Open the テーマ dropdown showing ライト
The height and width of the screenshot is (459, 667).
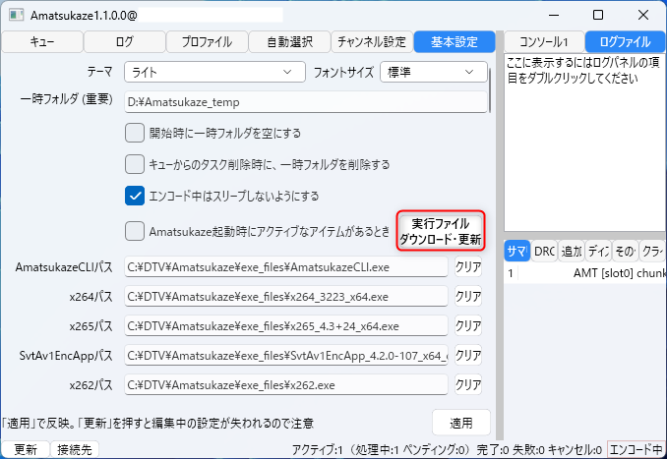tap(214, 72)
